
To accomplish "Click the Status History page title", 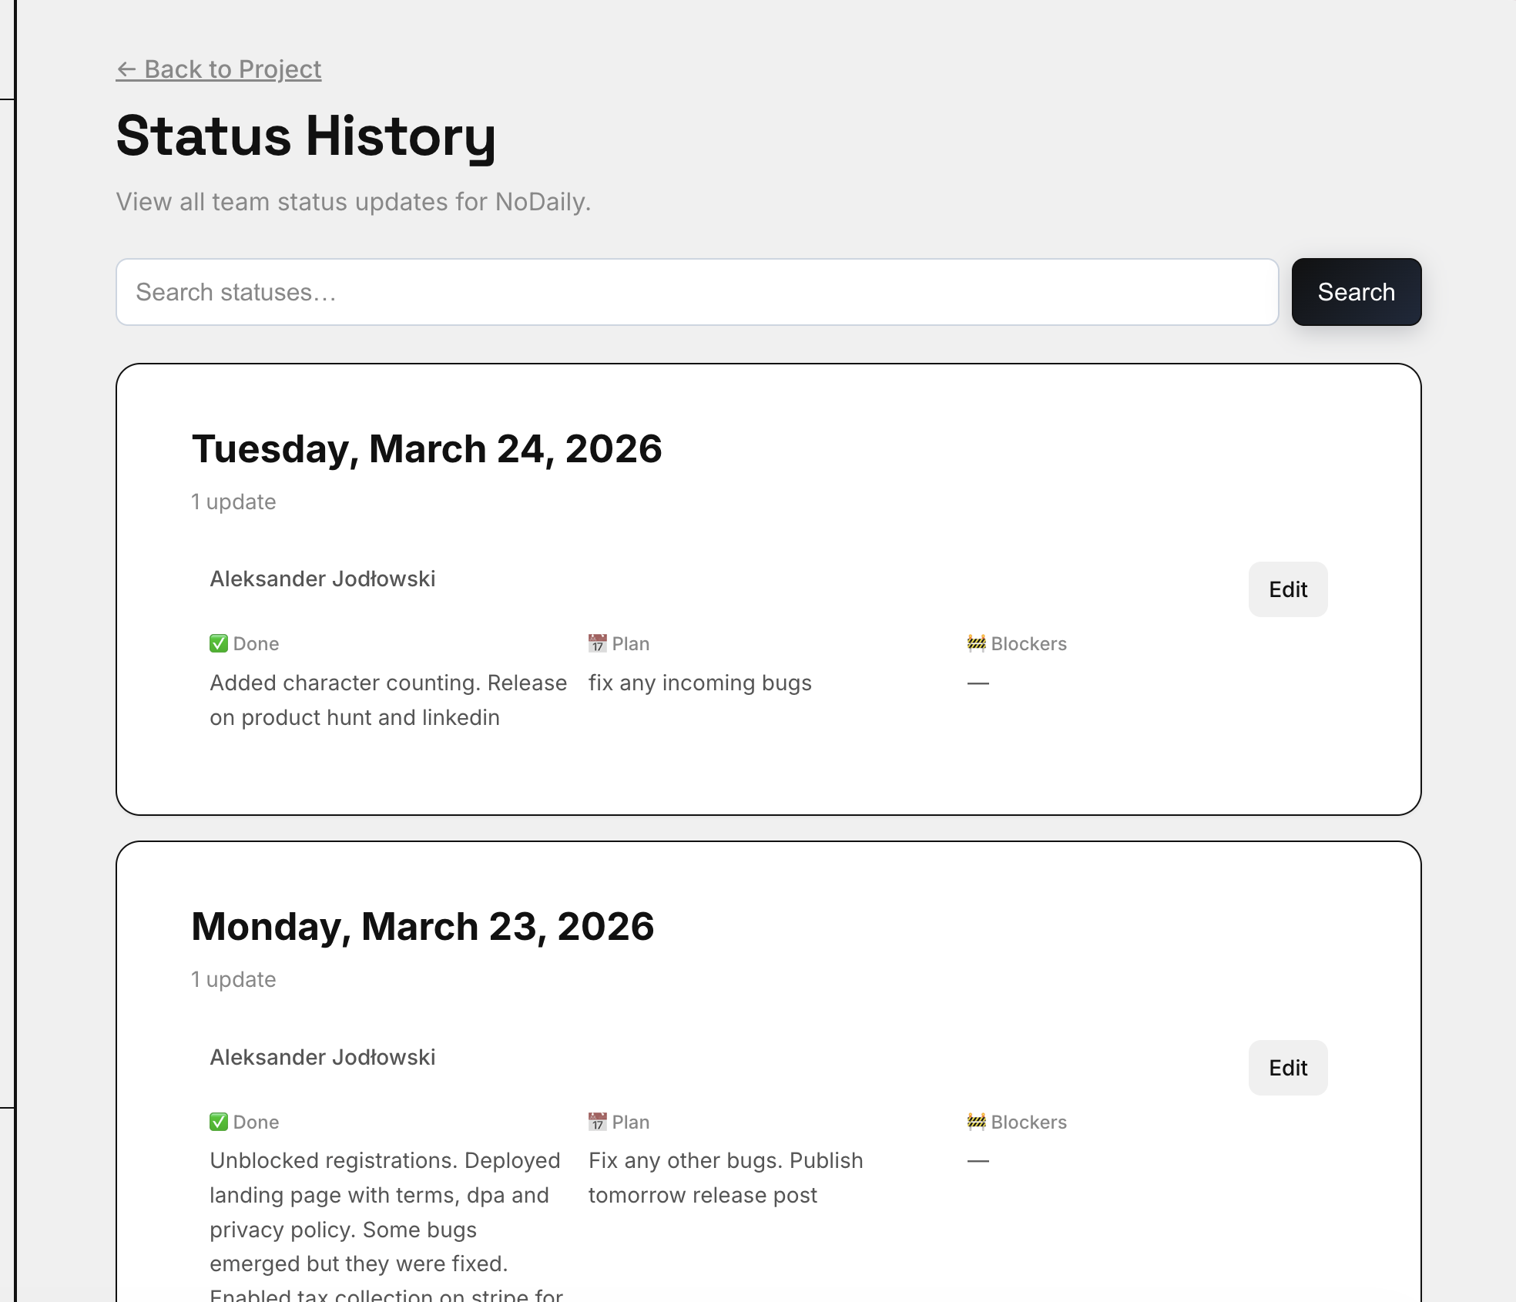I will click(307, 136).
